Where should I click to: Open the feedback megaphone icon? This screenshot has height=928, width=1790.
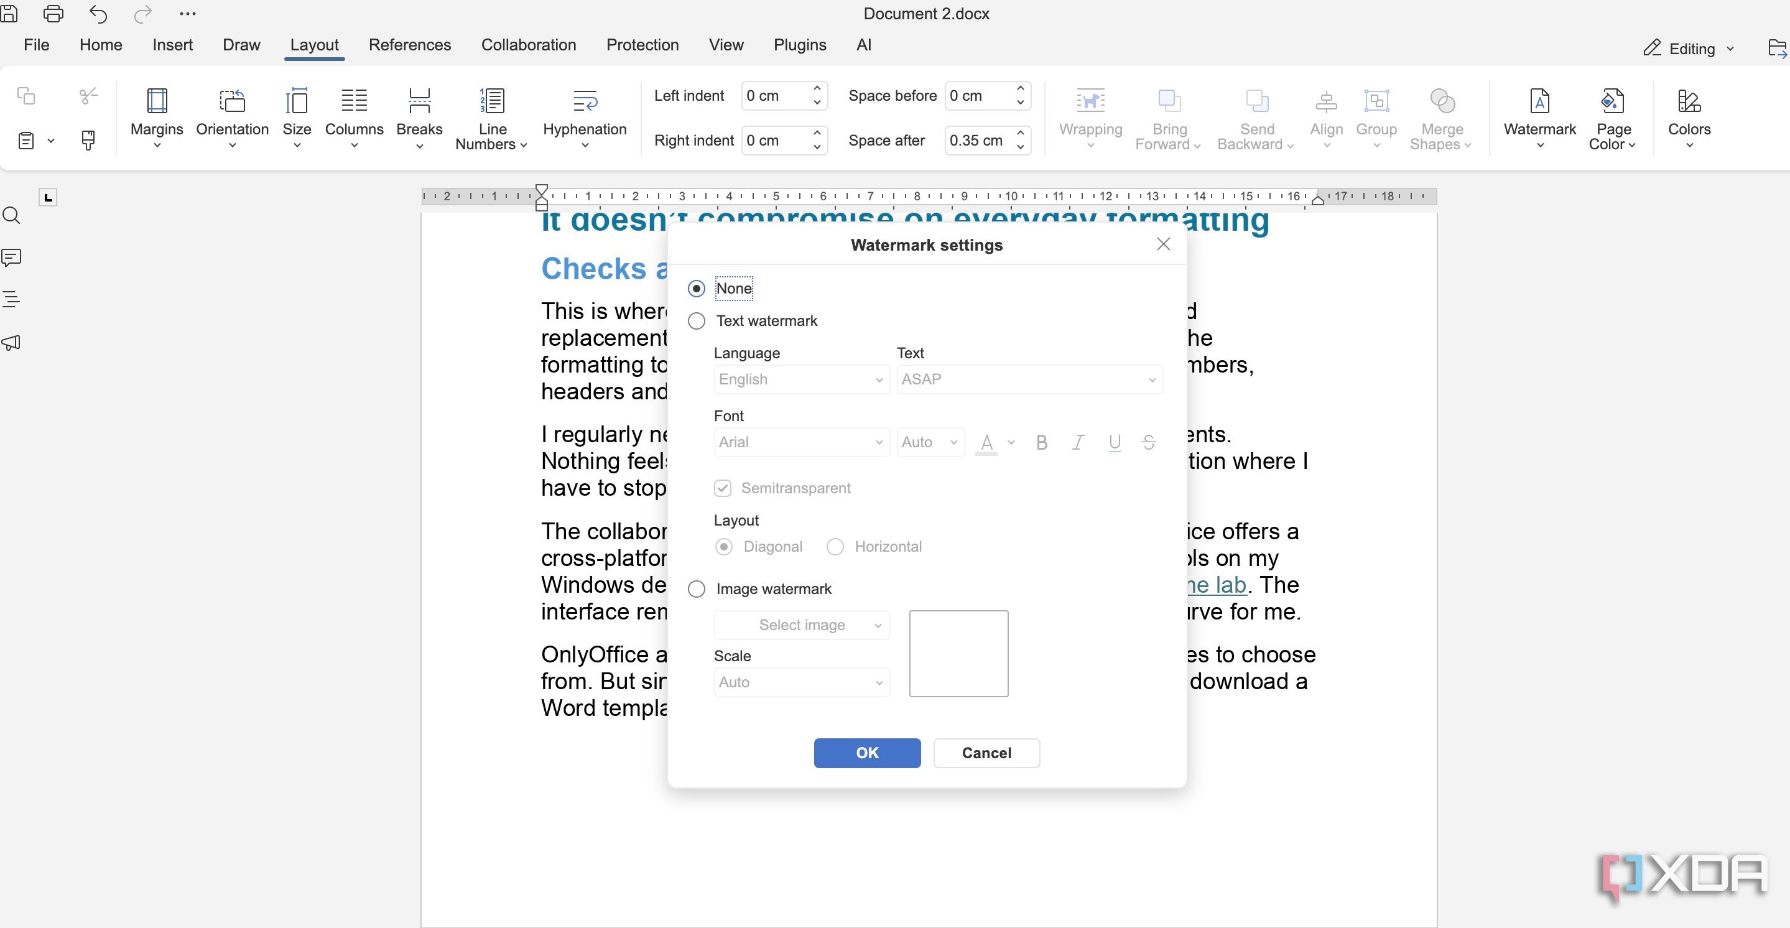click(x=11, y=343)
